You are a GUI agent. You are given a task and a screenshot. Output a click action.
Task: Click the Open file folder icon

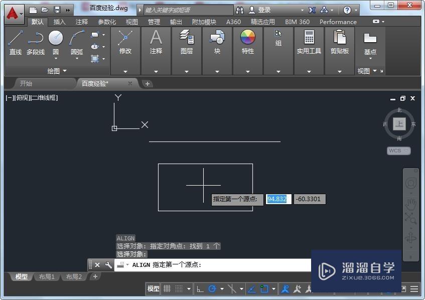tap(45, 10)
